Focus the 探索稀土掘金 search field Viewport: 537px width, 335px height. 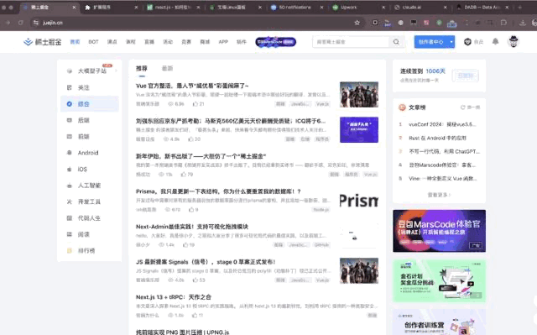351,42
